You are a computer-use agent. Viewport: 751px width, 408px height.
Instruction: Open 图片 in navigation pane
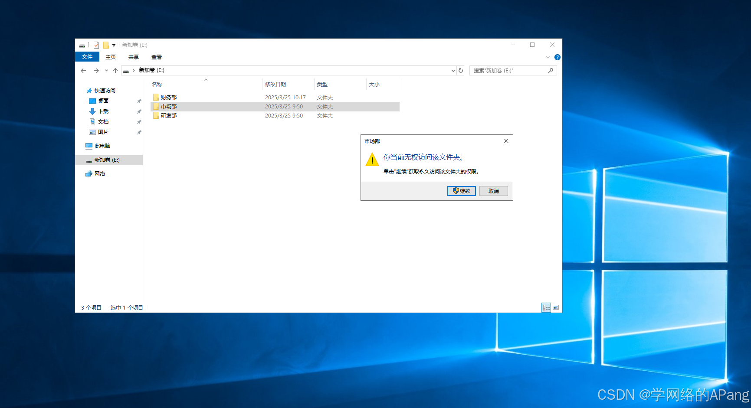point(103,132)
